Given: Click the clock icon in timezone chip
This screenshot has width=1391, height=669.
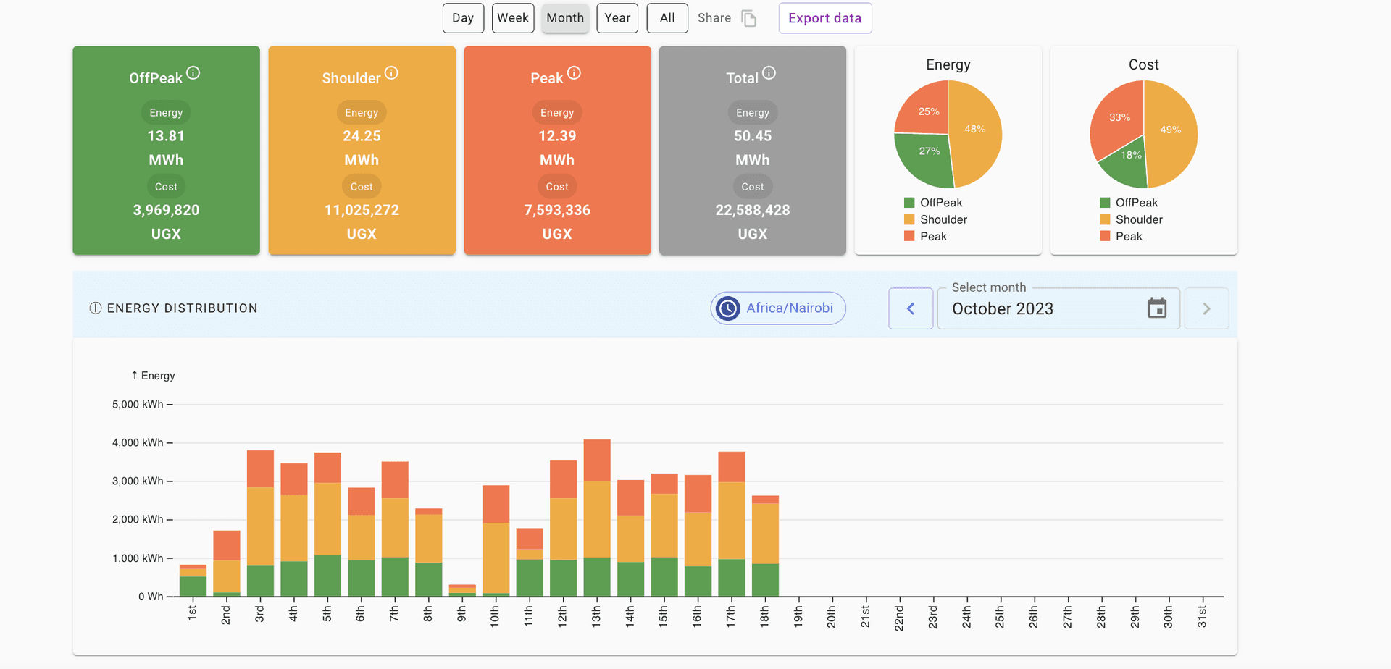Looking at the screenshot, I should [x=727, y=308].
